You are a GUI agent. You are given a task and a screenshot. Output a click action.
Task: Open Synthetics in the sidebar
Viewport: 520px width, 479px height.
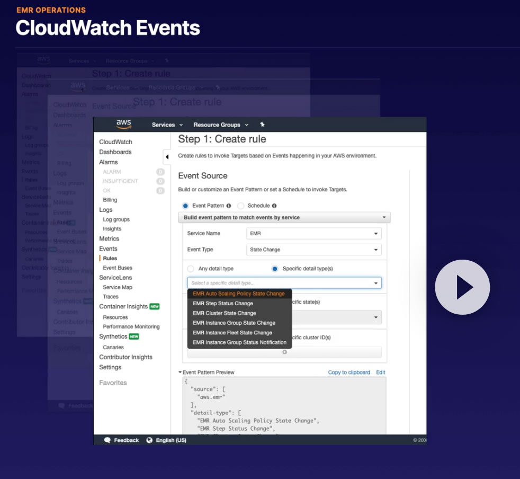tap(113, 336)
